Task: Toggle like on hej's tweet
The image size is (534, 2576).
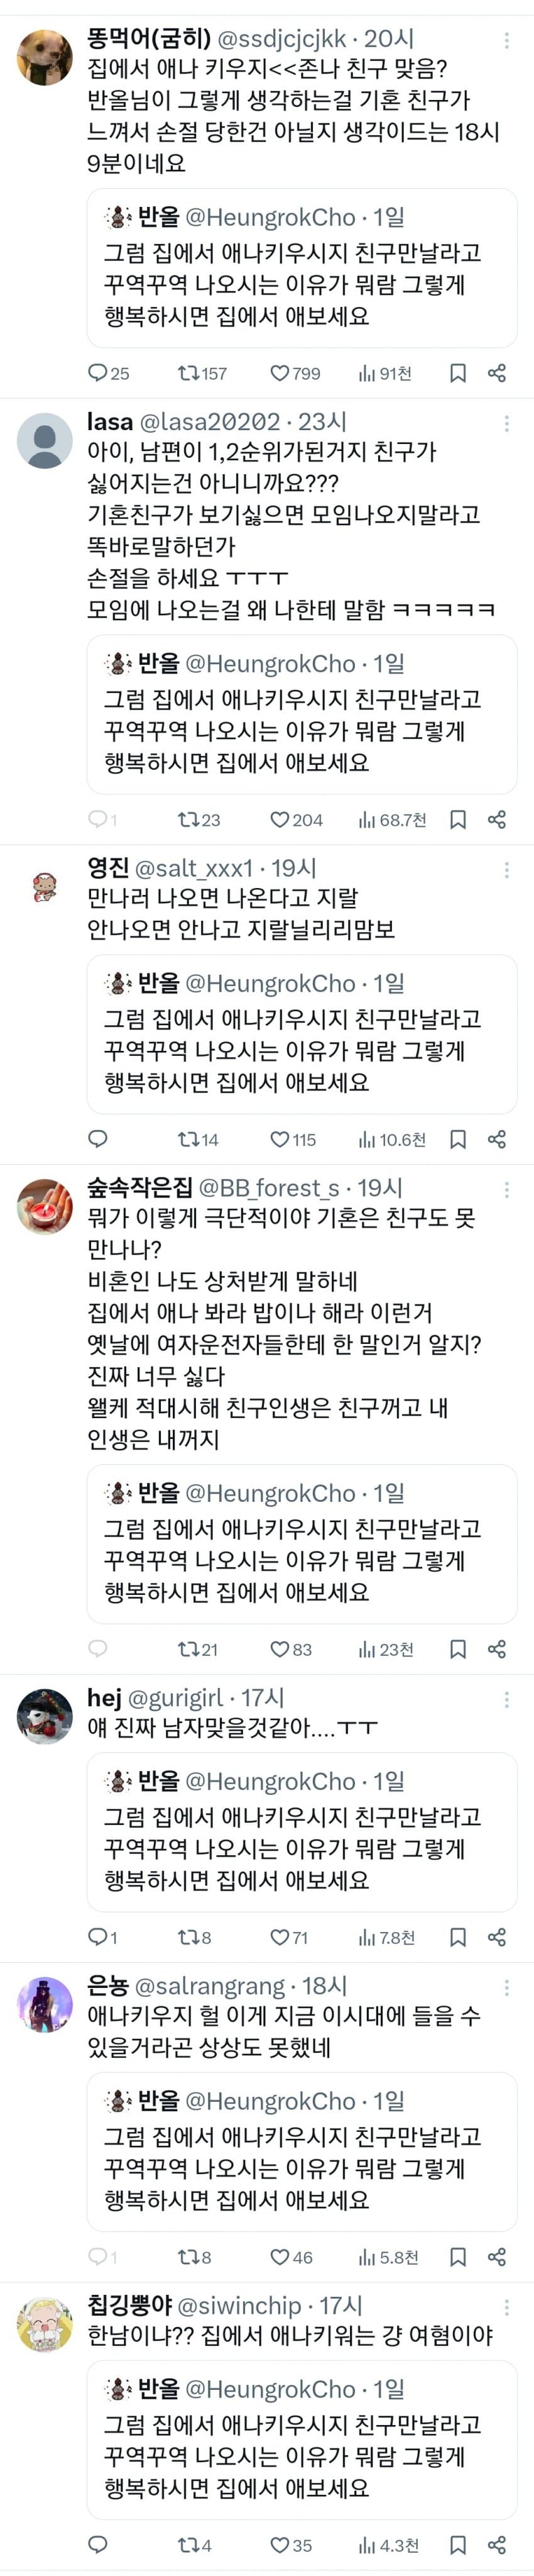Action: 280,1937
